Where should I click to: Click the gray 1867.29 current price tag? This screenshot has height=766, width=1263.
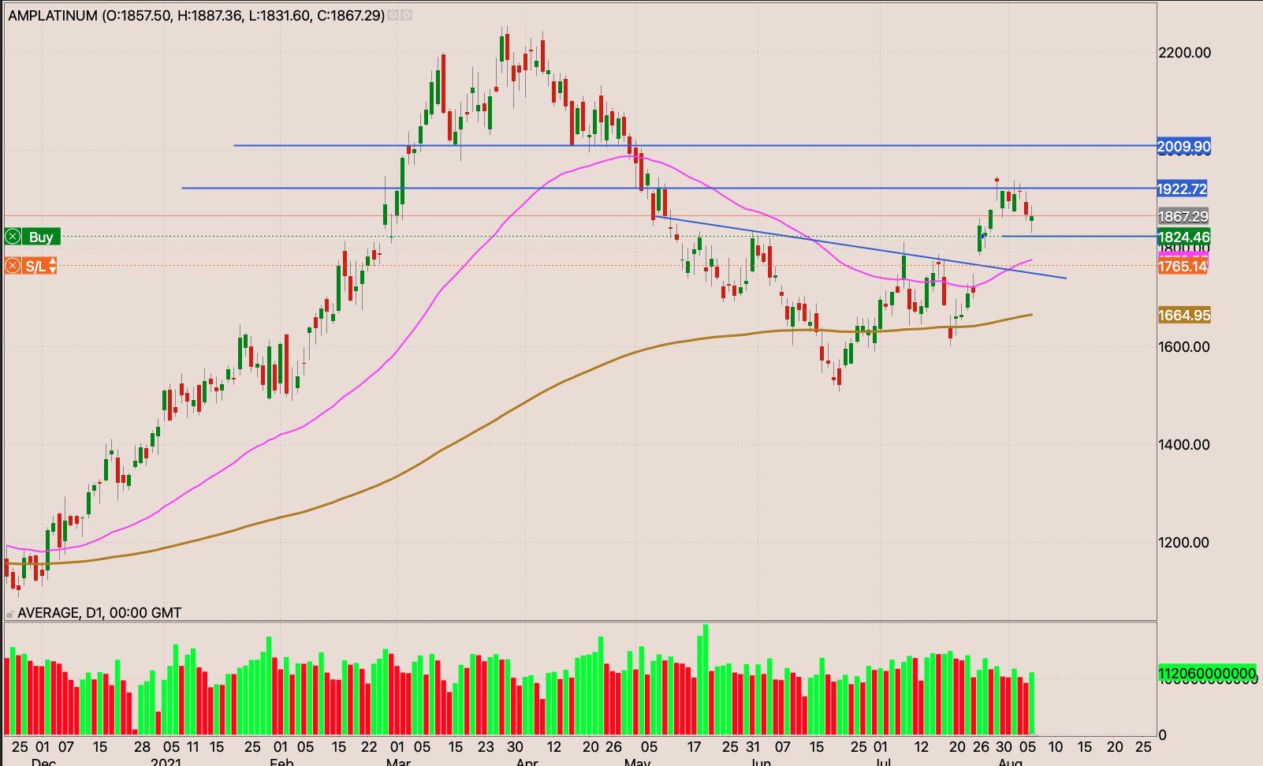[1183, 216]
